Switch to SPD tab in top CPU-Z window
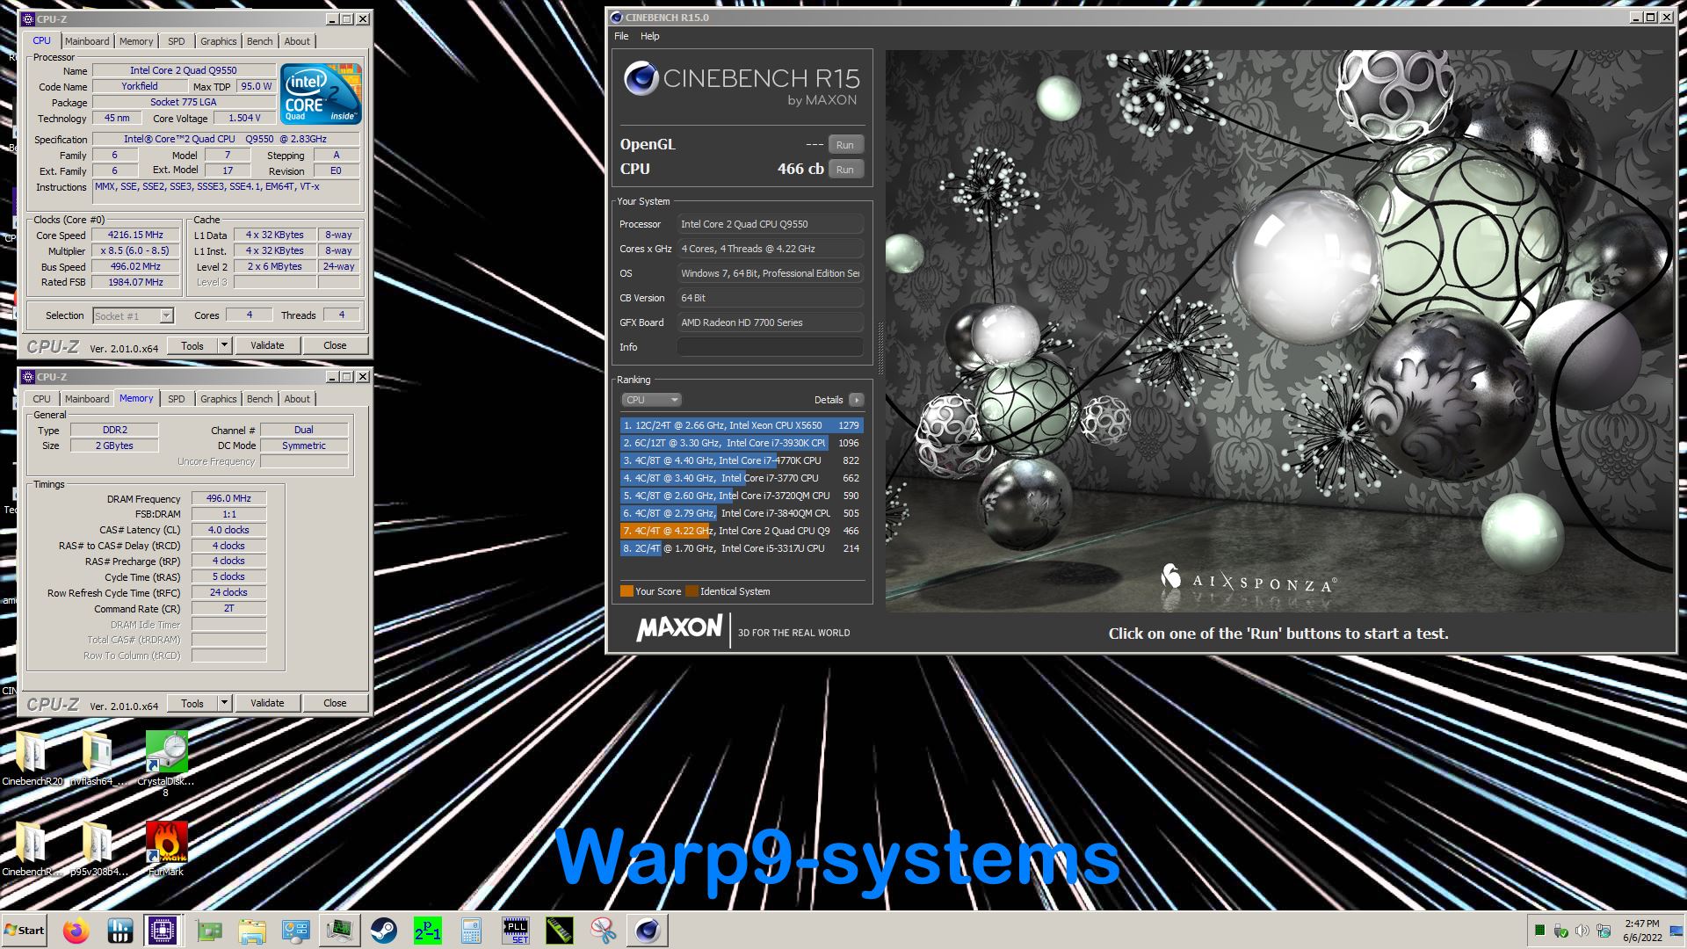This screenshot has width=1687, height=949. pyautogui.click(x=177, y=41)
